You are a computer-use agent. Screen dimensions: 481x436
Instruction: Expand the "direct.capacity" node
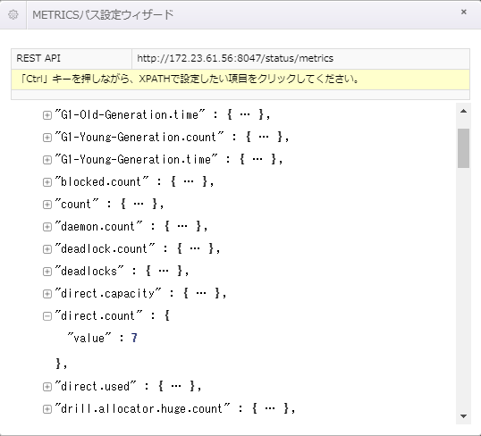point(46,294)
